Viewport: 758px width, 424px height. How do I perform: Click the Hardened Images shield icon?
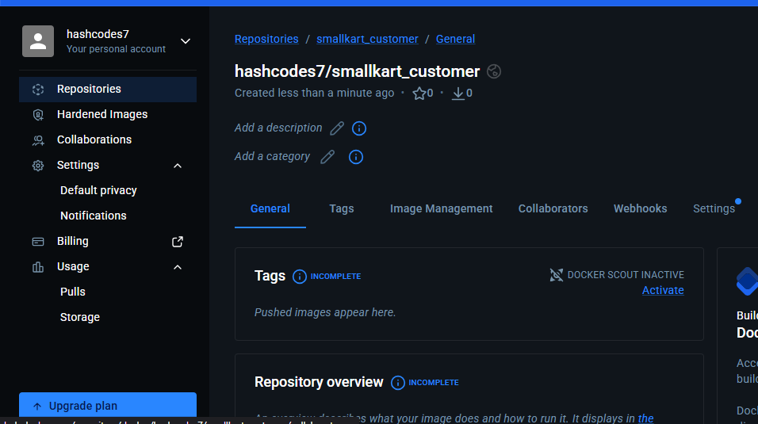point(38,115)
